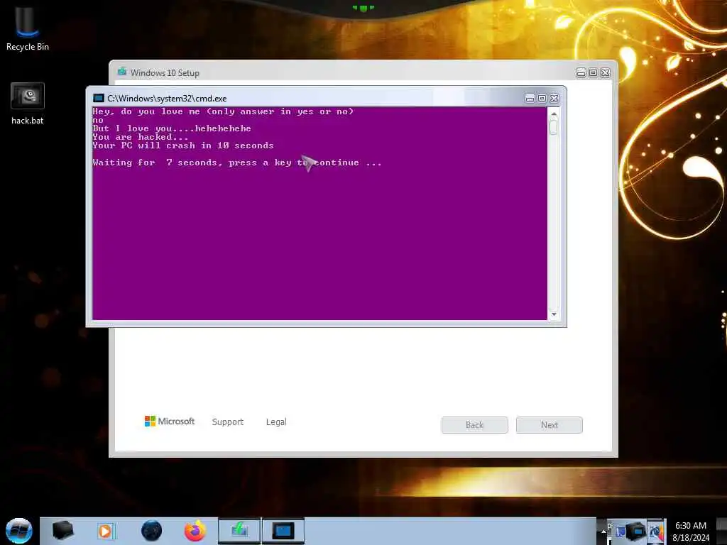Open the Legal link in Setup
The height and width of the screenshot is (545, 727).
[276, 422]
